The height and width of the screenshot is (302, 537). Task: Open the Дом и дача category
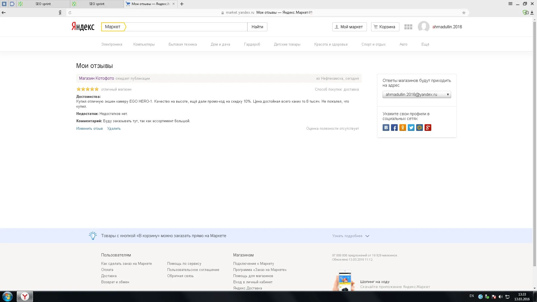[220, 44]
